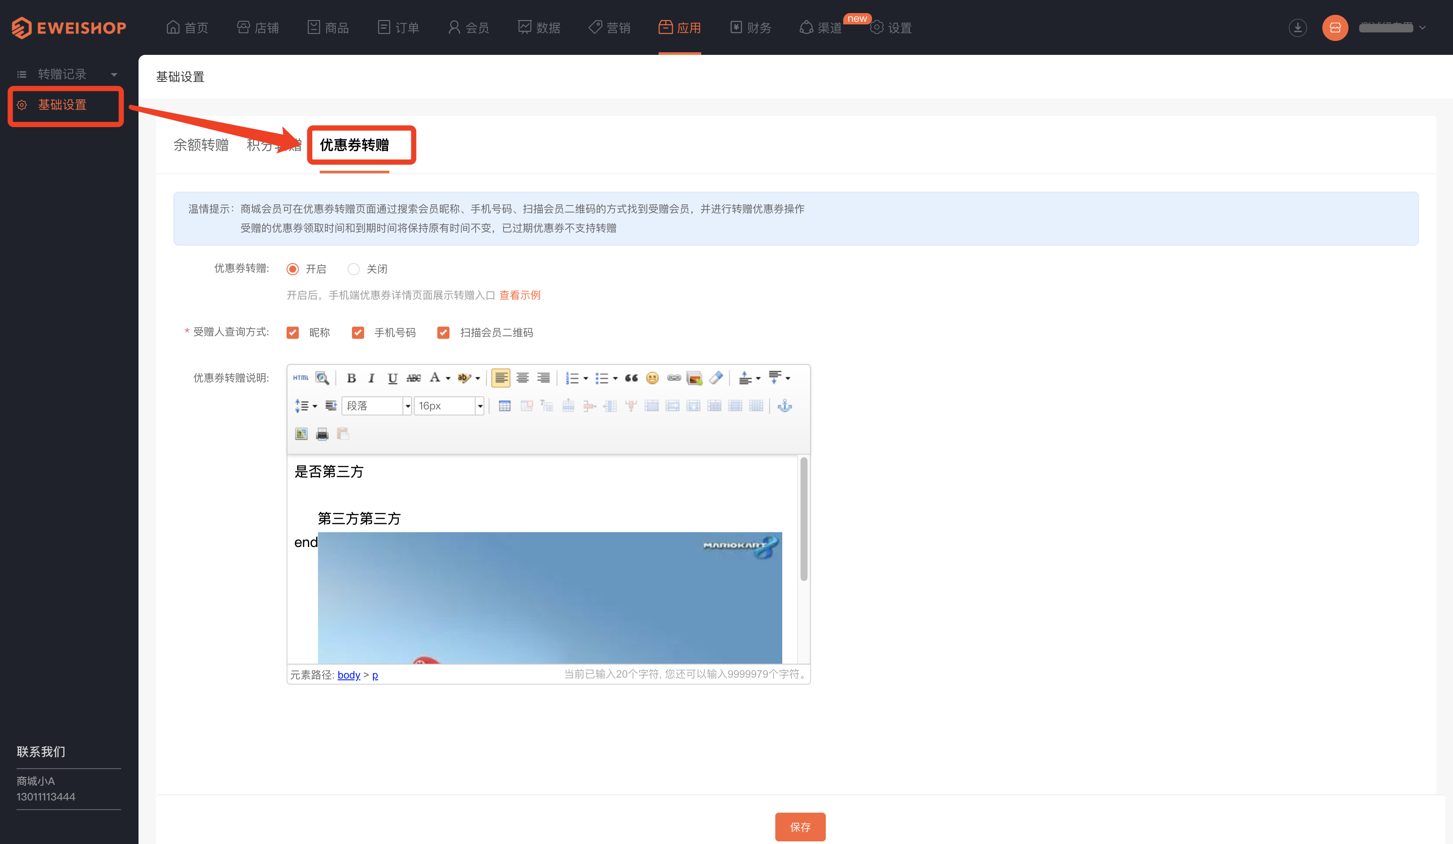This screenshot has width=1453, height=844.
Task: Insert multiple images icon in editor
Action: coord(694,378)
